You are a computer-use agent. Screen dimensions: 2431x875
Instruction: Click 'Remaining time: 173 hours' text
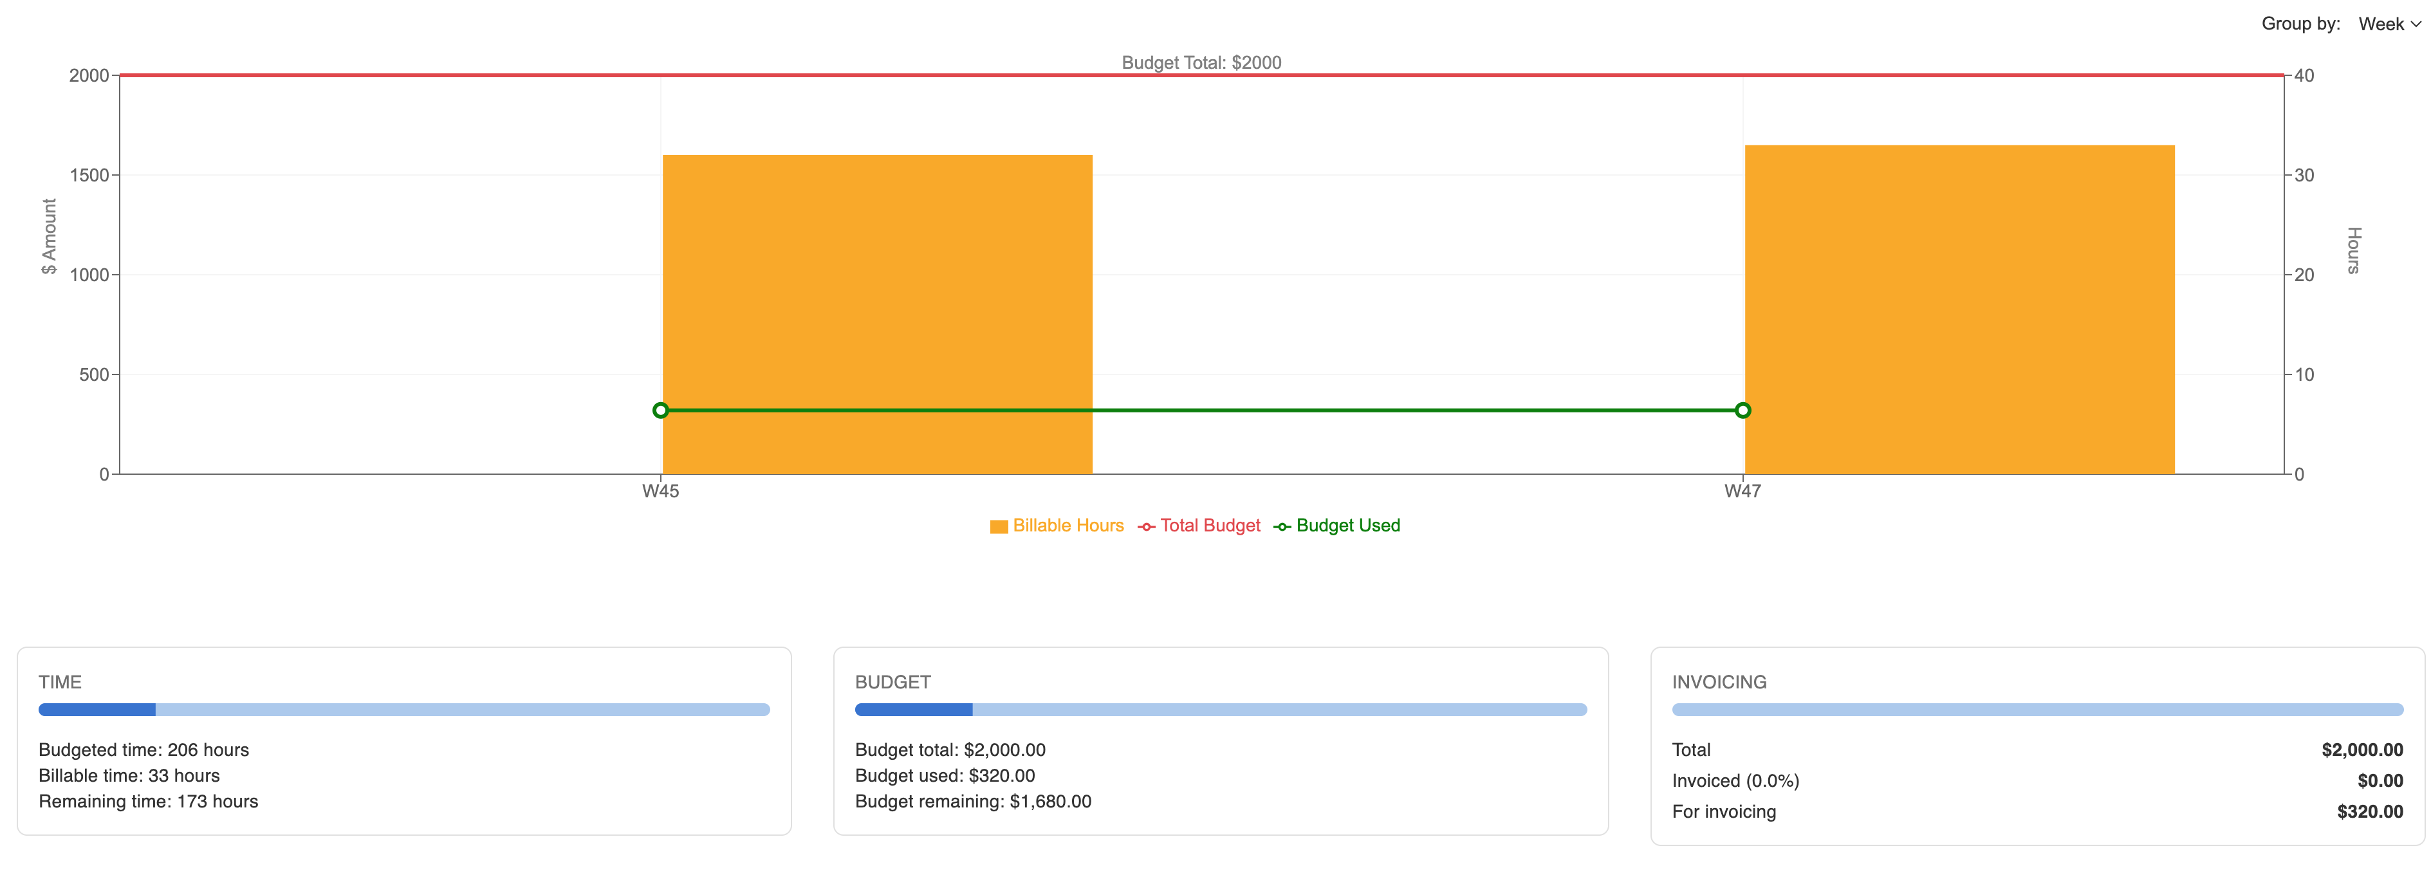148,802
